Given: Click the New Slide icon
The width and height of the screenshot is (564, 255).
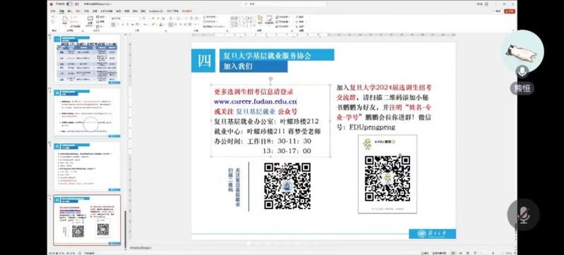Looking at the screenshot, I should pos(90,18).
